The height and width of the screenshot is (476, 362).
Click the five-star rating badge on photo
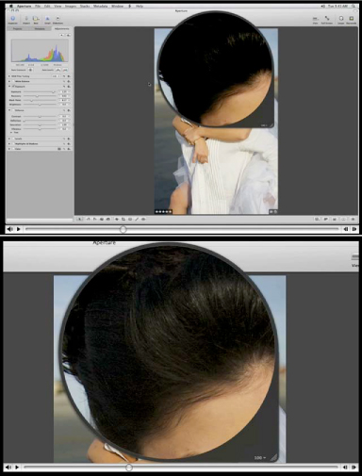click(x=163, y=212)
